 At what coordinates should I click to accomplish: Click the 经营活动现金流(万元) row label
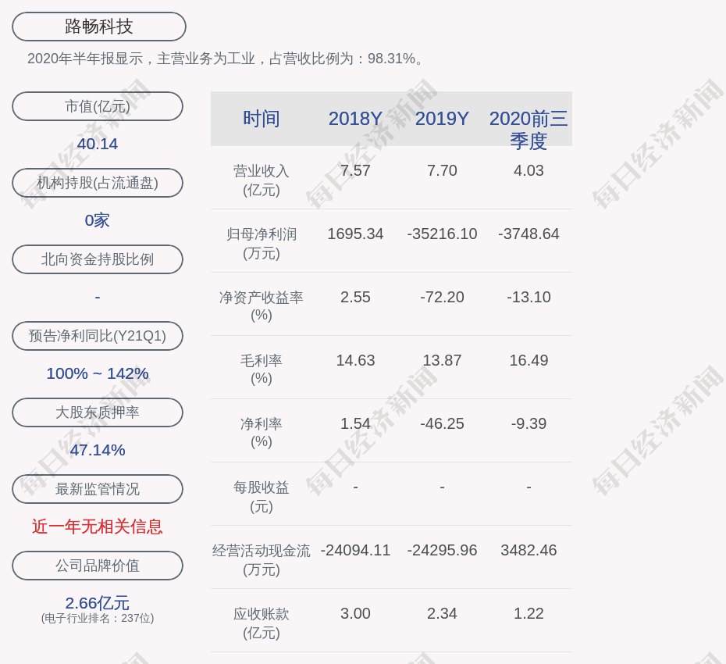pos(262,560)
